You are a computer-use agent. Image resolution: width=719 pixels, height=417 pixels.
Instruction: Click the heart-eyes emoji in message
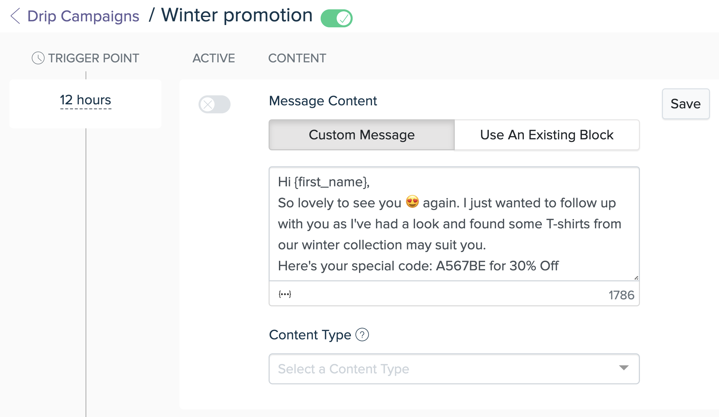point(412,202)
